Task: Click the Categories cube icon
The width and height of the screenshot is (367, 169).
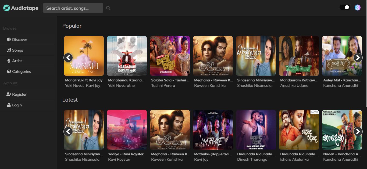Action: click(9, 71)
